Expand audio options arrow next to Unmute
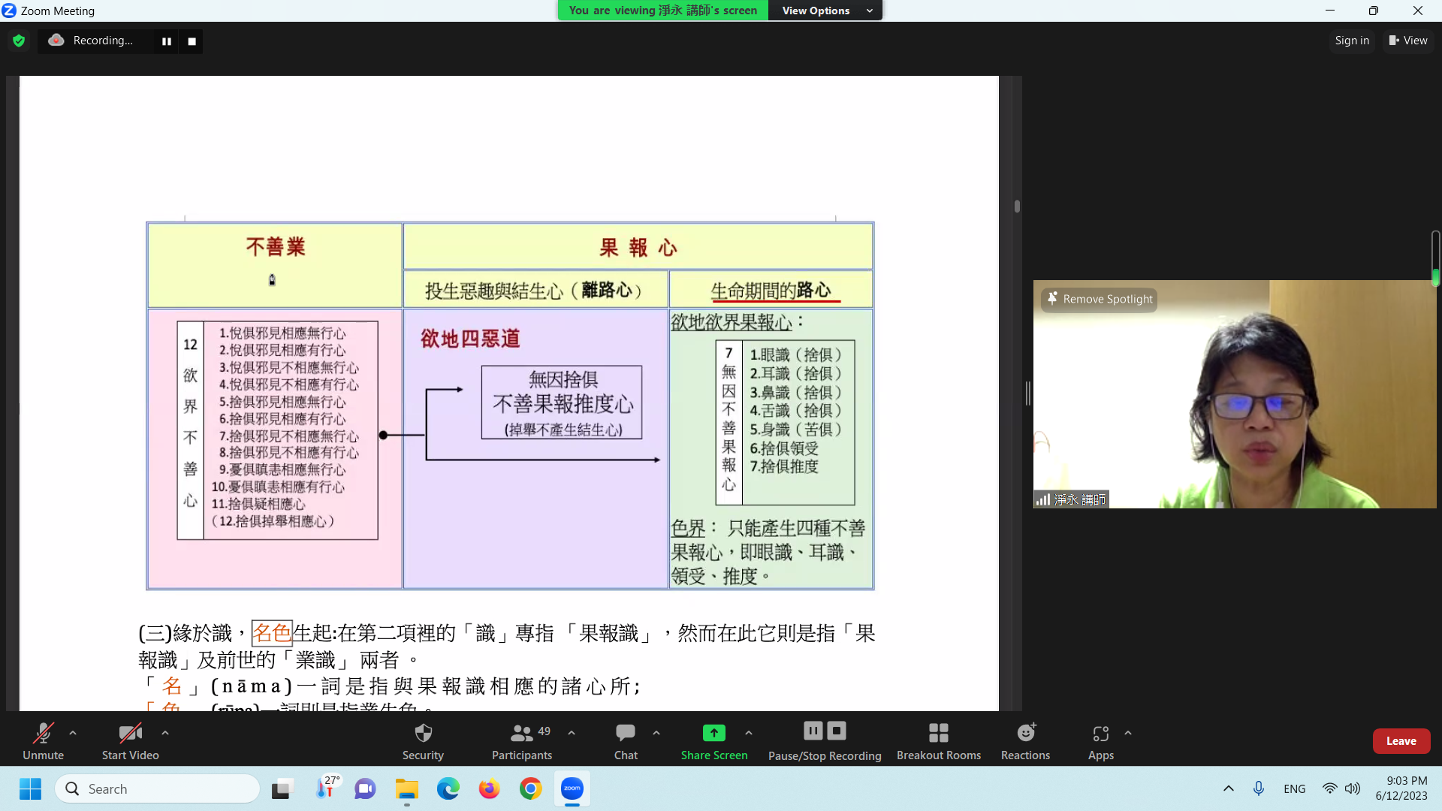The width and height of the screenshot is (1442, 811). tap(73, 733)
